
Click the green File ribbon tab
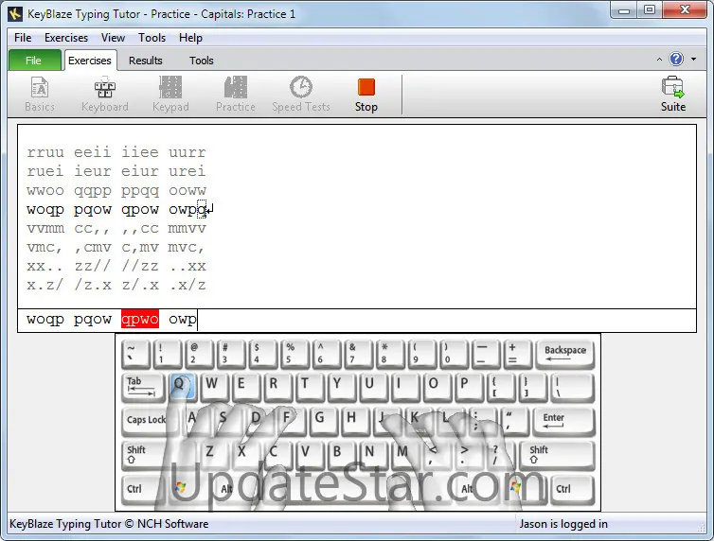coord(35,61)
